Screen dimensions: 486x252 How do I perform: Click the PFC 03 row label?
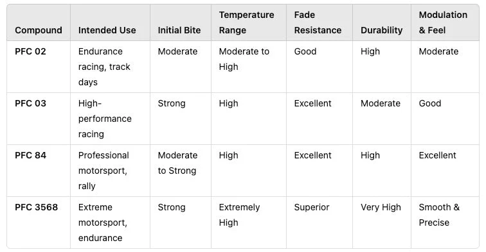click(x=30, y=103)
